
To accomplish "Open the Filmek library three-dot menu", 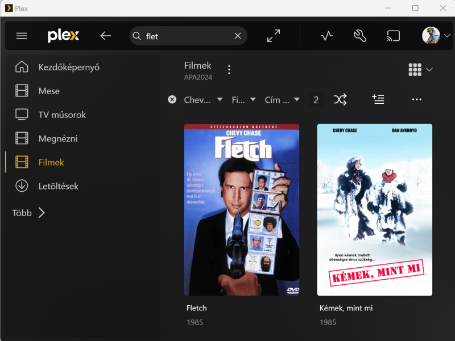I will 229,69.
